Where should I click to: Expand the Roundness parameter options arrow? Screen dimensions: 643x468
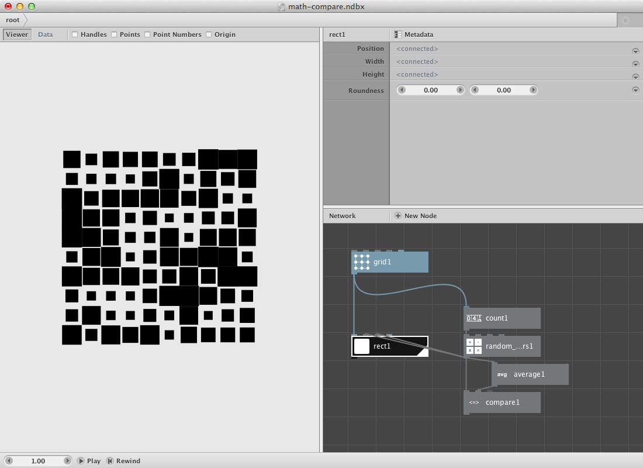(x=635, y=90)
